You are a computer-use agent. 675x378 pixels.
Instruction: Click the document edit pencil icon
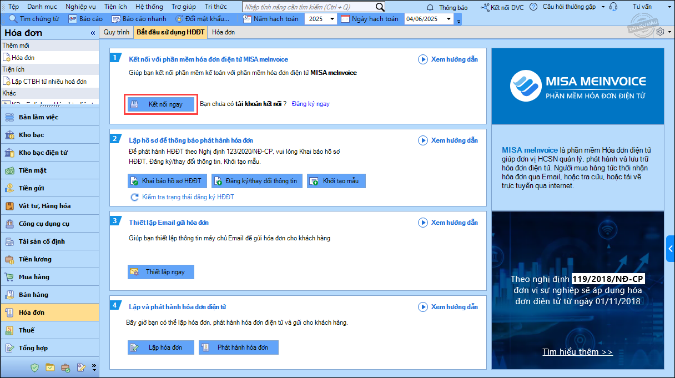pos(81,367)
